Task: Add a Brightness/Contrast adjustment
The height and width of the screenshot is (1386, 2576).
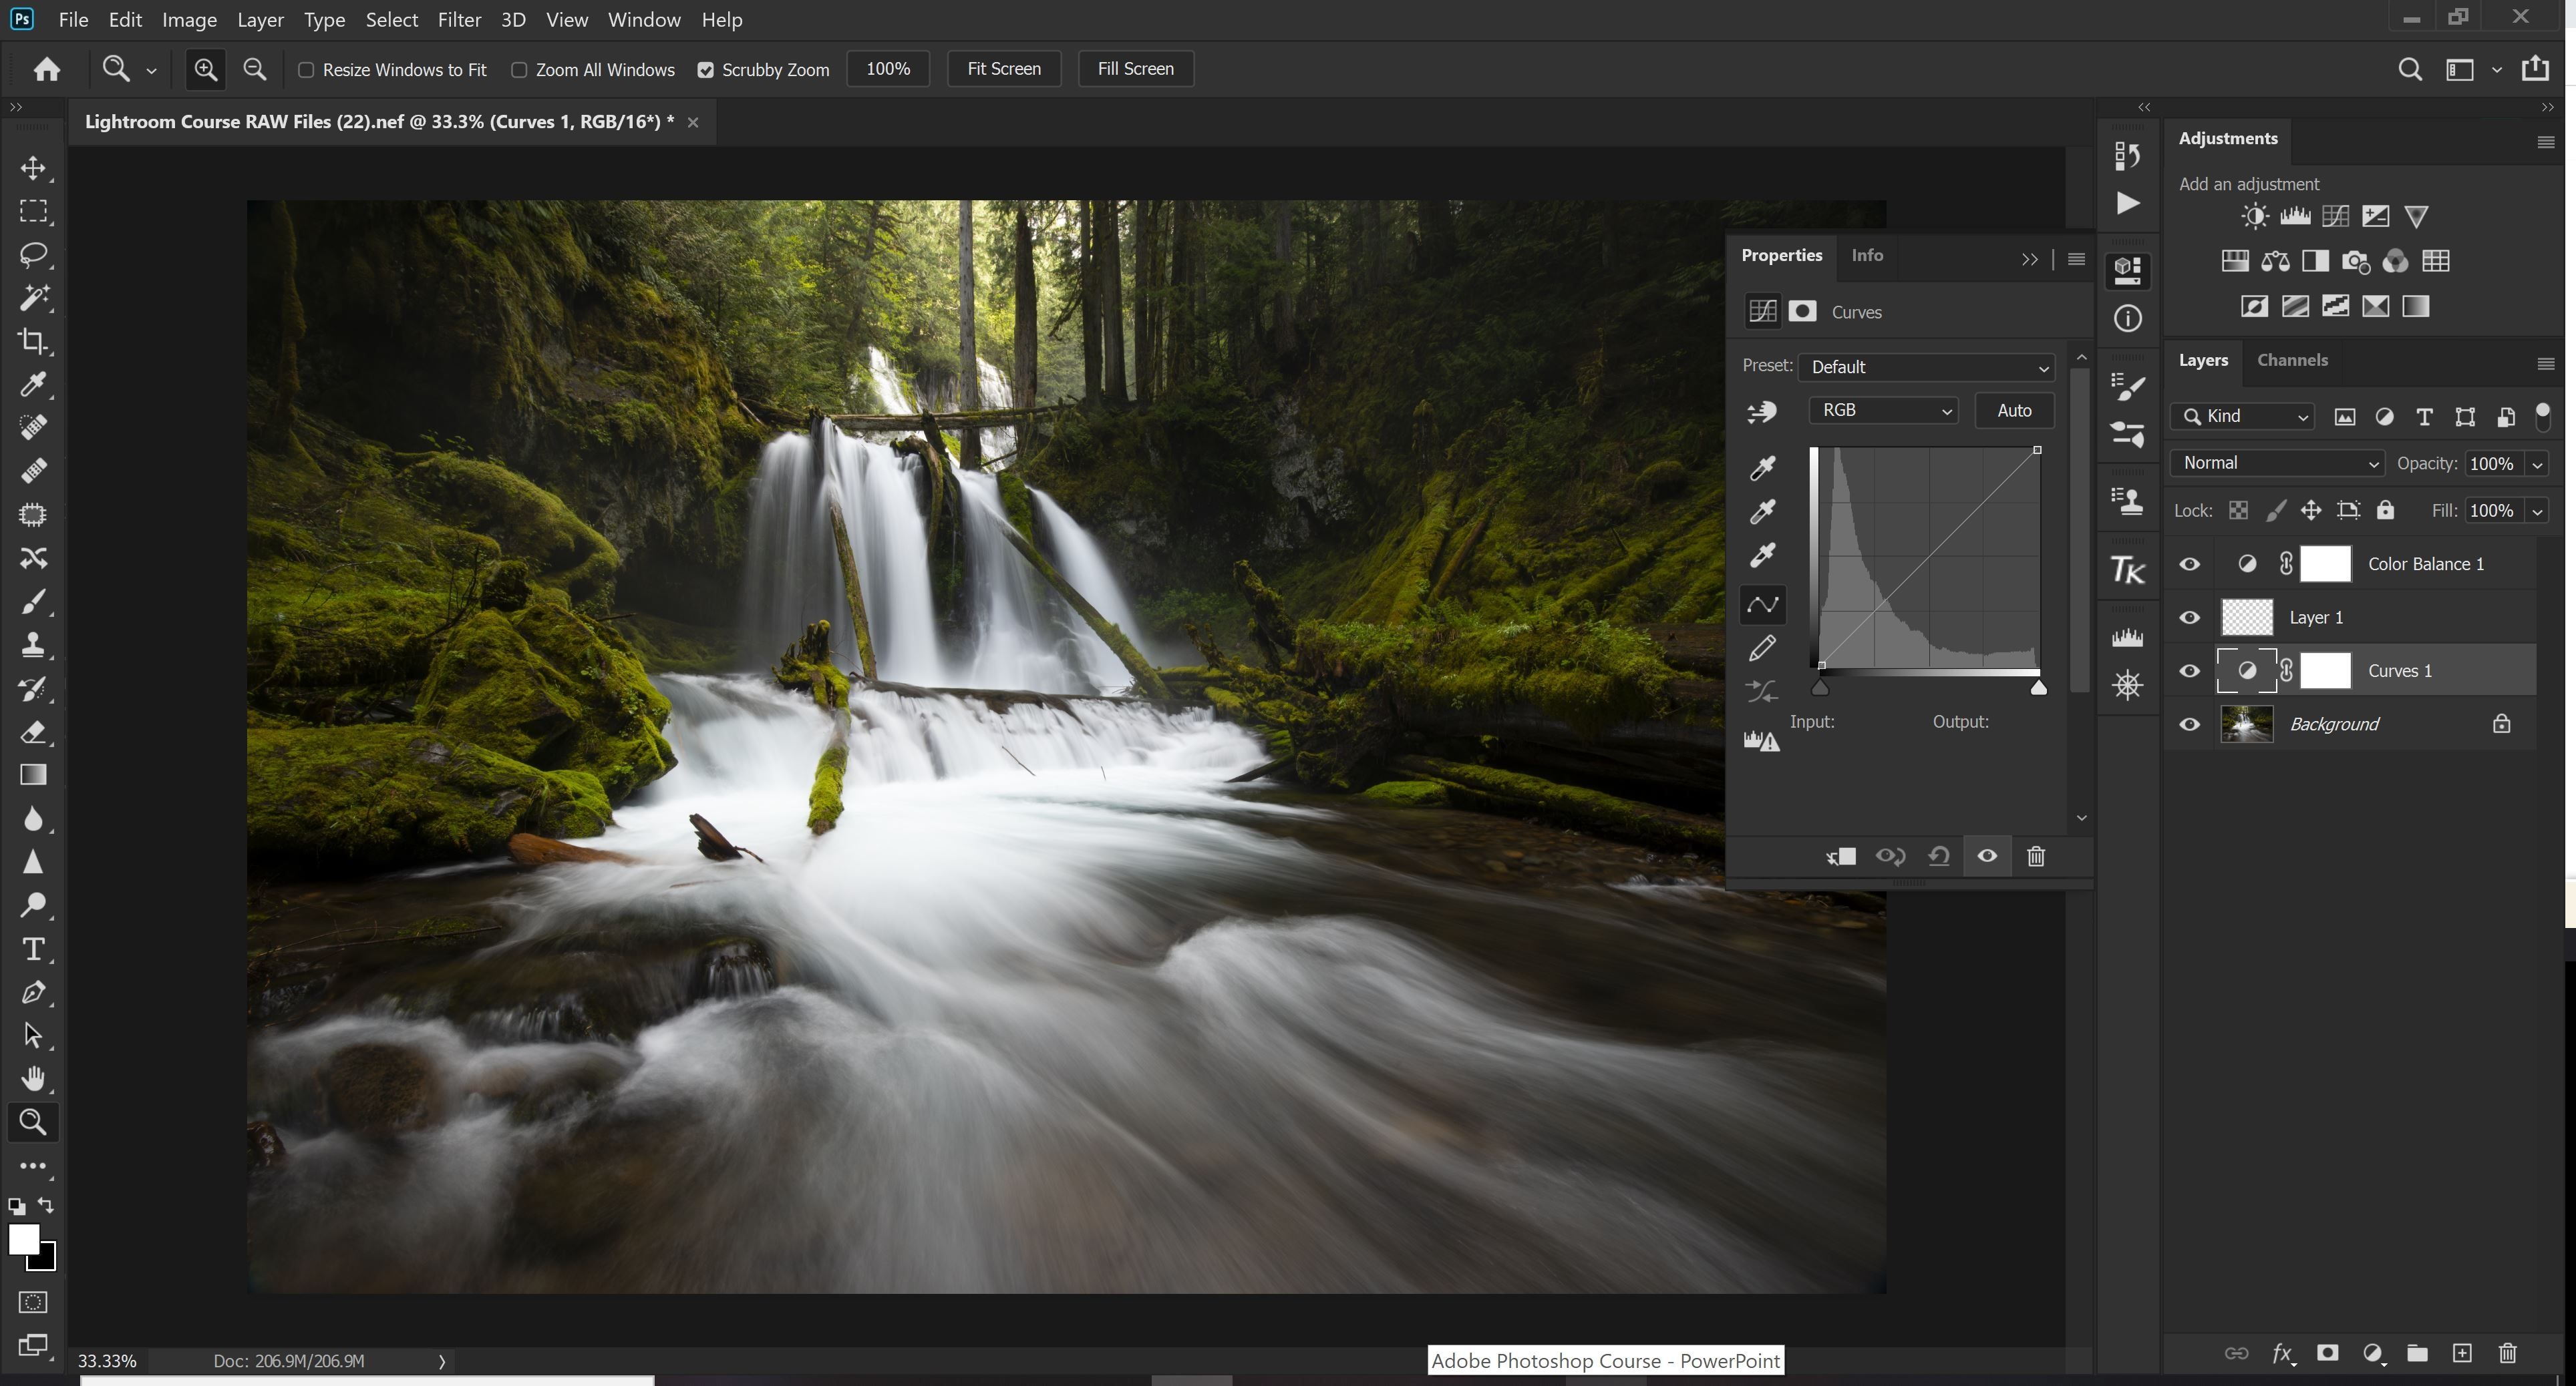Action: pos(2254,216)
